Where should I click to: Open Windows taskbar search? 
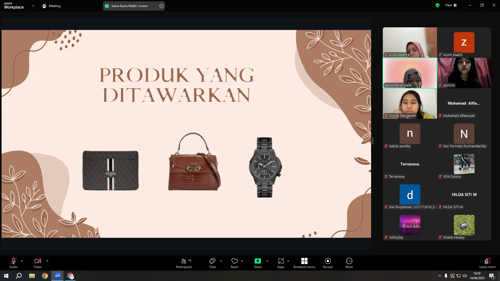19,276
